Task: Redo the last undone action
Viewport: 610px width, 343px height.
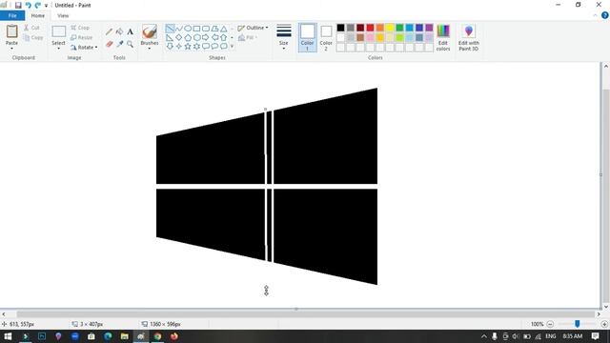Action: (38, 5)
